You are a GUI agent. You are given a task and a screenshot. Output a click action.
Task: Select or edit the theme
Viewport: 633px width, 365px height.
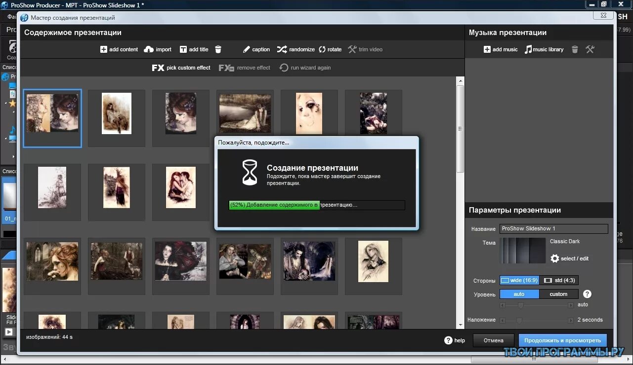click(x=569, y=258)
